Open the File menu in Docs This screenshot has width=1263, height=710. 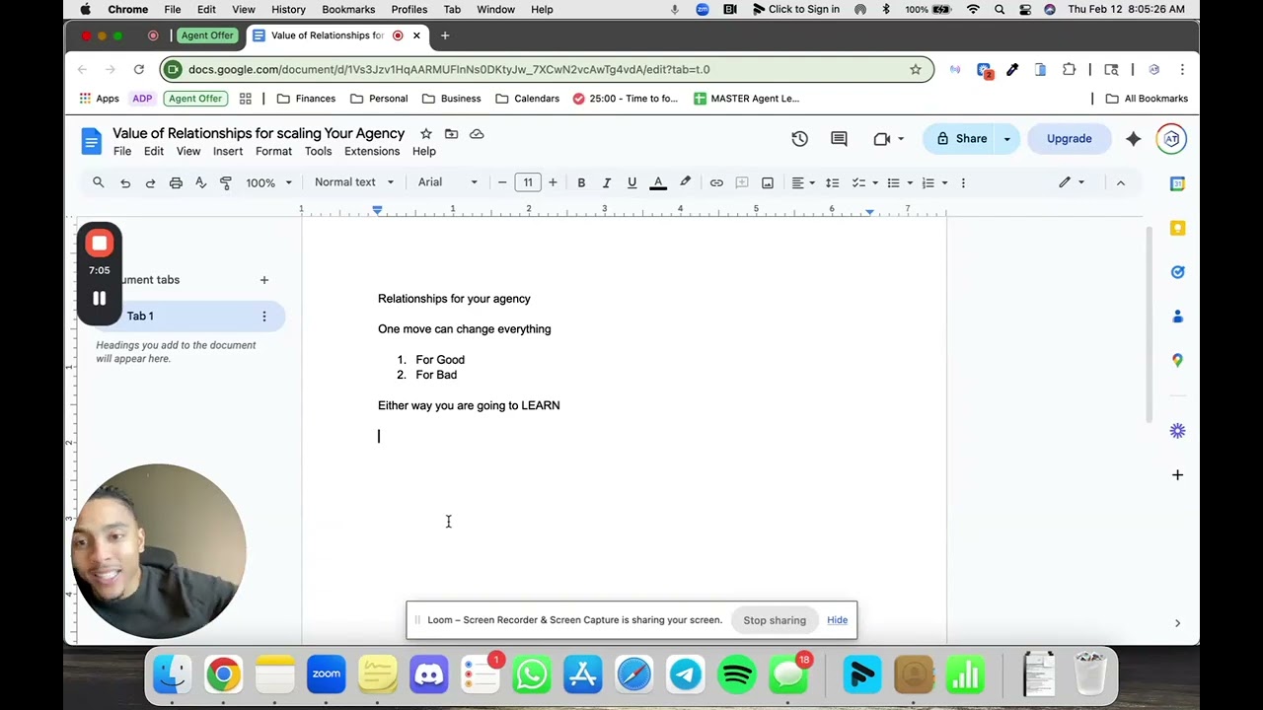click(122, 151)
